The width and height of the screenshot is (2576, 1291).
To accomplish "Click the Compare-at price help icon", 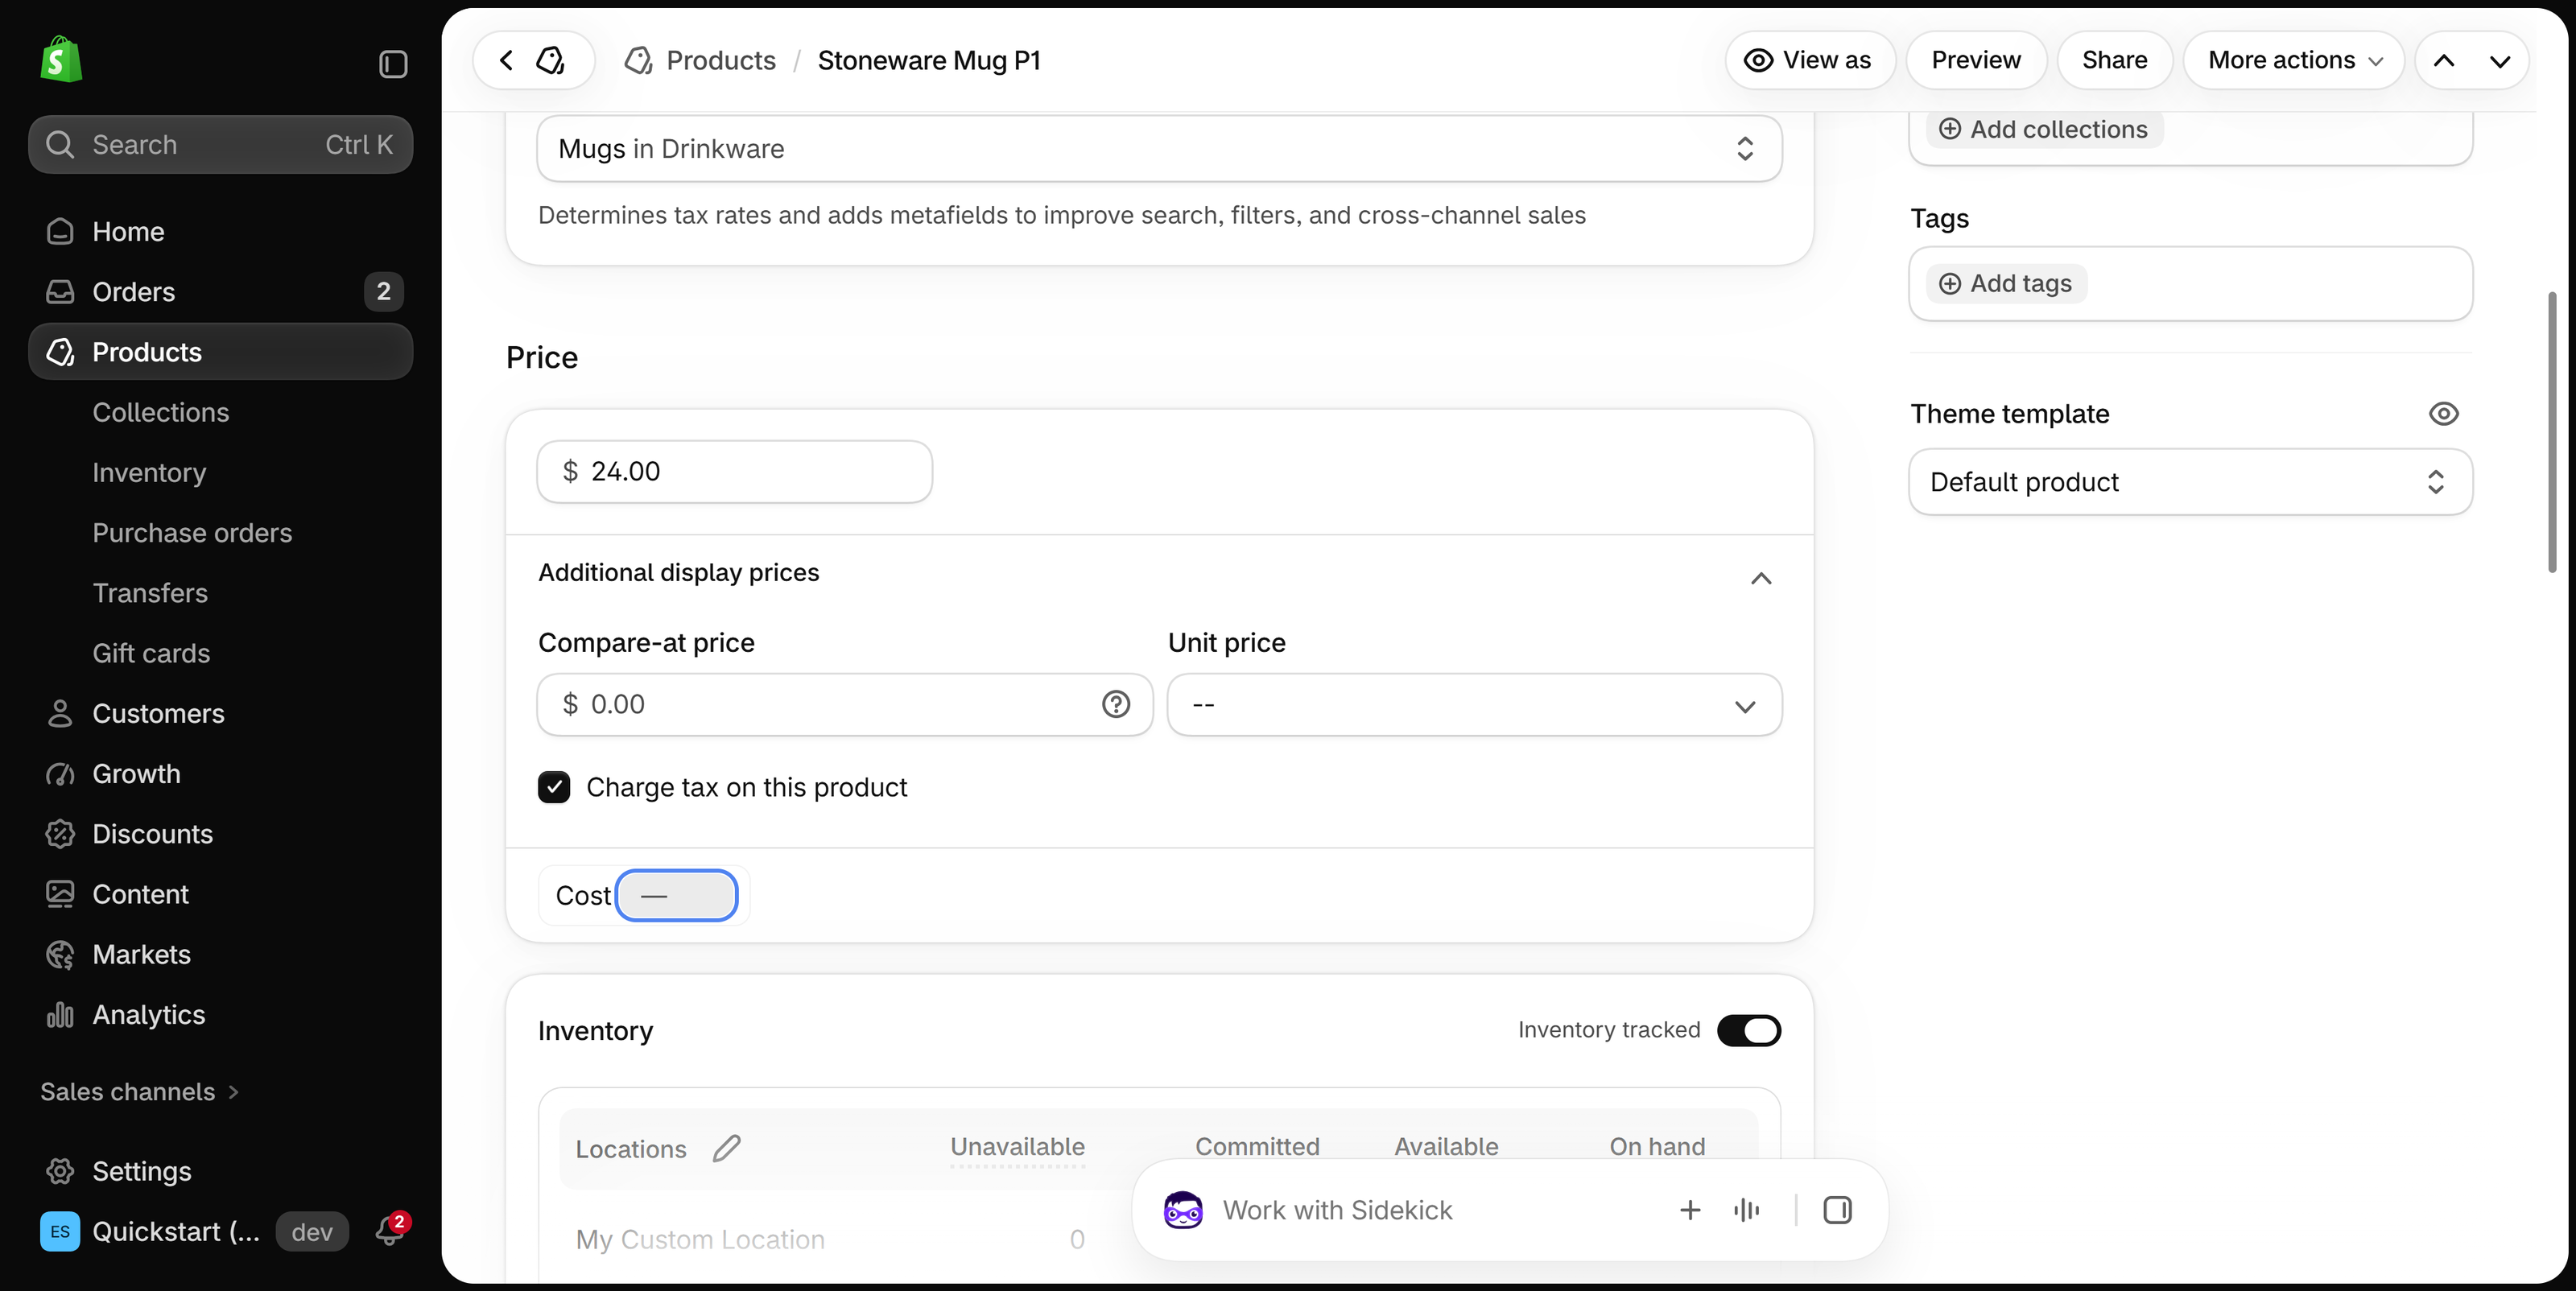I will pyautogui.click(x=1116, y=705).
